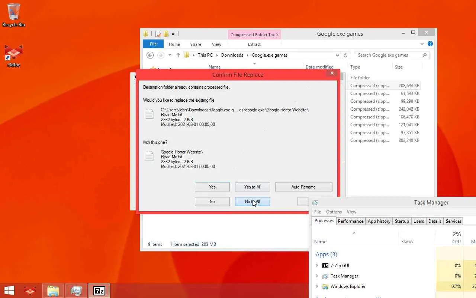Click Yes to All in the dialog
The width and height of the screenshot is (476, 298).
253,187
